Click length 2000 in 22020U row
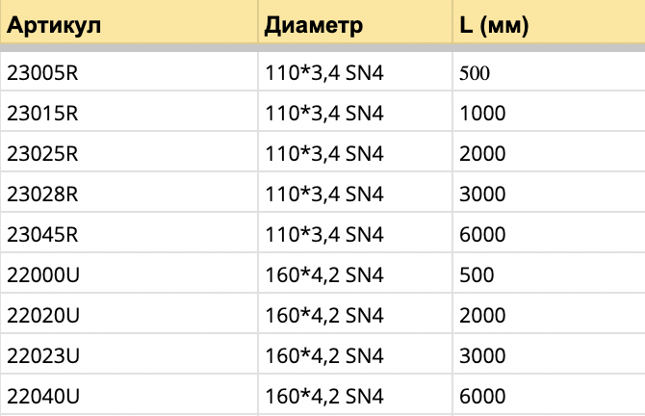Viewport: 645px width, 416px height. (549, 314)
